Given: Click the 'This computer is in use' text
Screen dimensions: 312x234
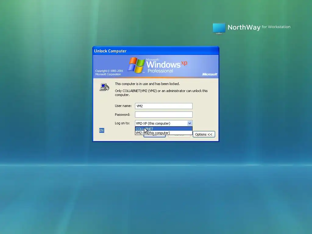Looking at the screenshot, I should 147,84.
